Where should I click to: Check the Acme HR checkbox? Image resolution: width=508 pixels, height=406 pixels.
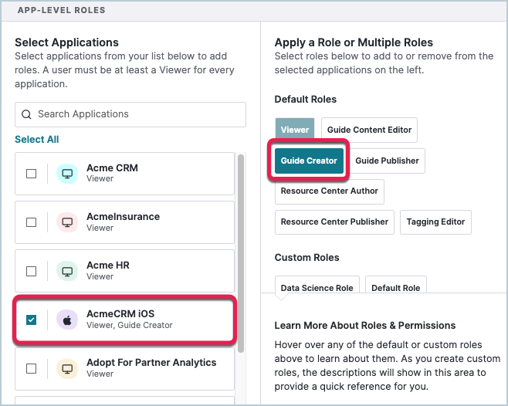tap(31, 271)
